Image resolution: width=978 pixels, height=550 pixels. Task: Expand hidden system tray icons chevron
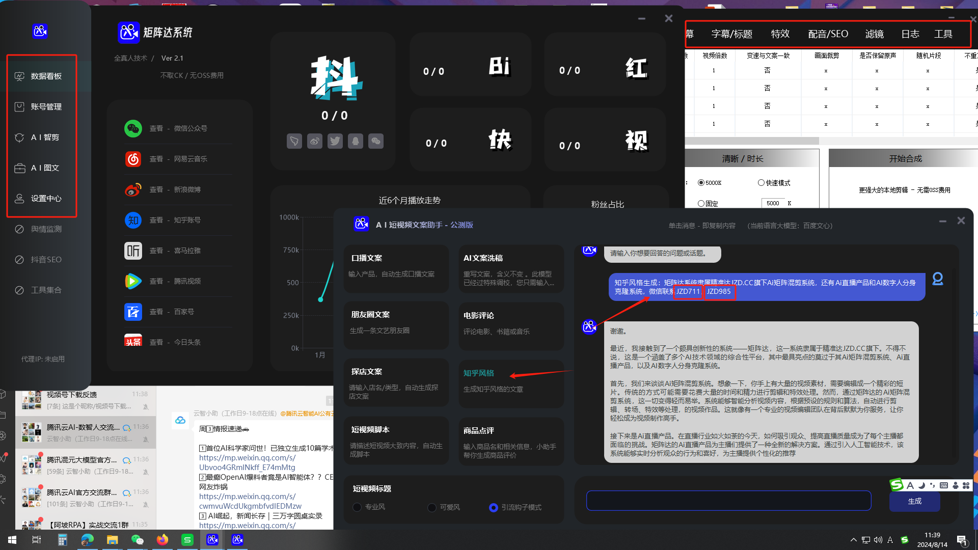[853, 540]
